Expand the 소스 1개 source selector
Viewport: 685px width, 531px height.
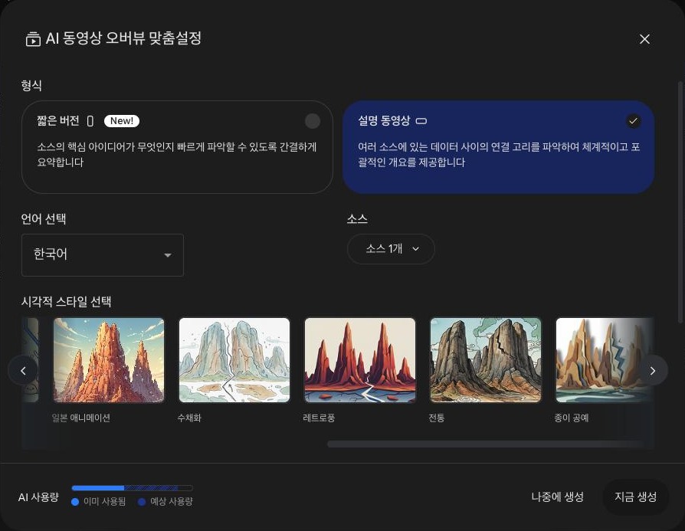(x=391, y=249)
